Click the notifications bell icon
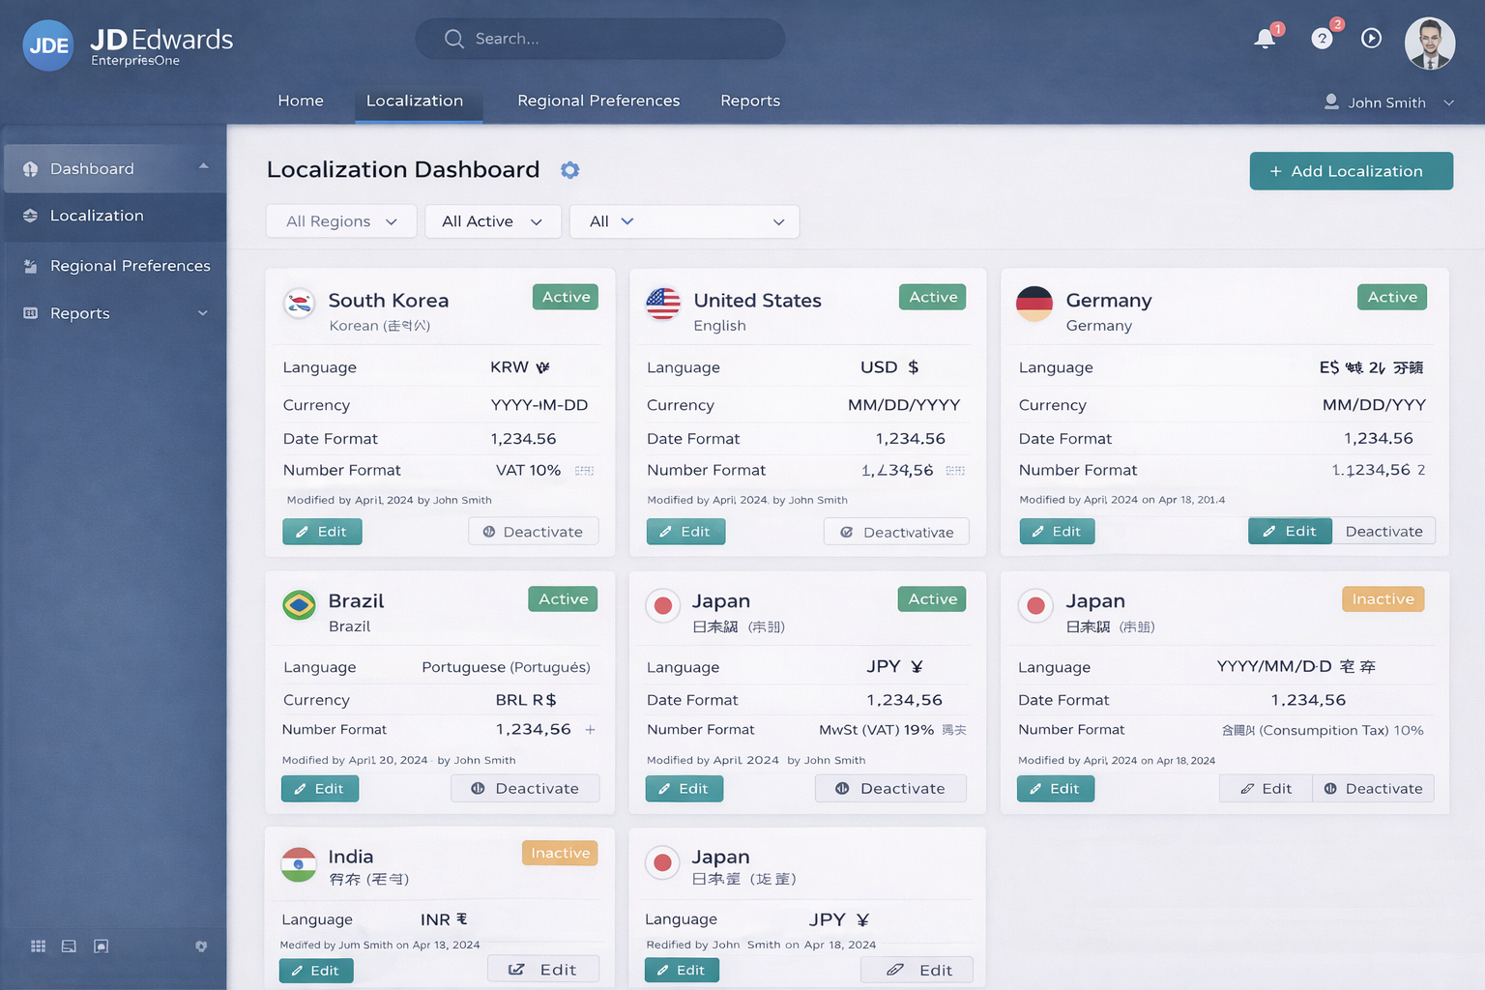Image resolution: width=1485 pixels, height=990 pixels. pyautogui.click(x=1265, y=39)
